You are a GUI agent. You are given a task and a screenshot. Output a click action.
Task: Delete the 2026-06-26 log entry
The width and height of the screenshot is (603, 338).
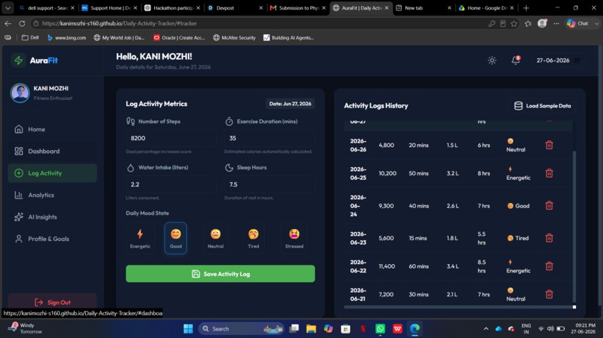pos(549,145)
